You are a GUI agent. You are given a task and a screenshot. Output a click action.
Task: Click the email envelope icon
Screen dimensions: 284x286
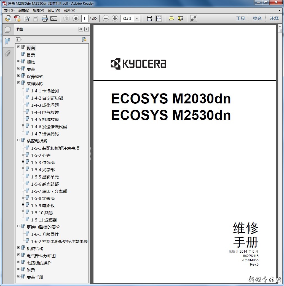(x=53, y=18)
